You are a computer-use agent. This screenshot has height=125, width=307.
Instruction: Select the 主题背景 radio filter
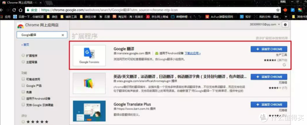point(23,62)
